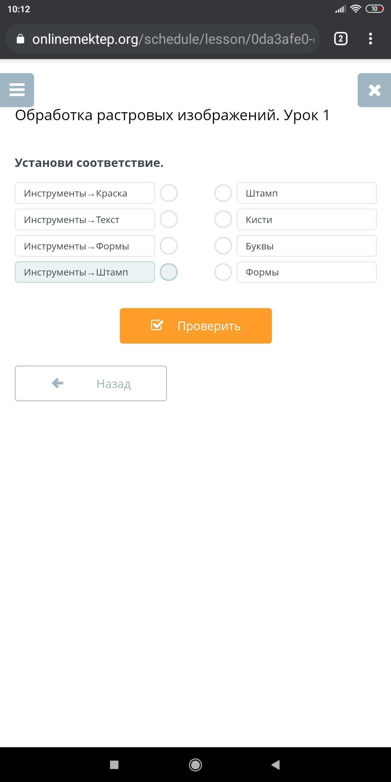Screen dimensions: 391x782
Task: Tap the Инструменты→Краска item box
Action: point(85,193)
